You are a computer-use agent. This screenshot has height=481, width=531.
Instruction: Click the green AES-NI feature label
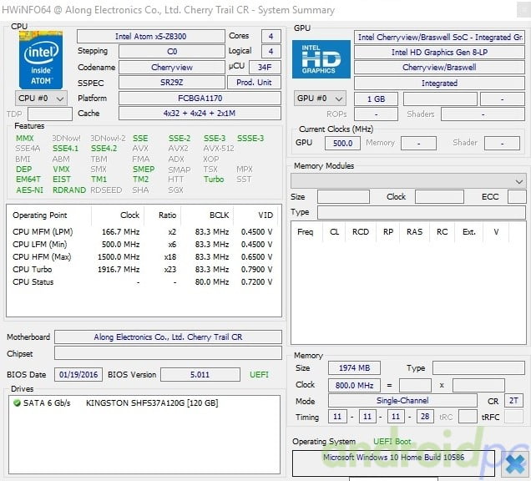coord(29,190)
